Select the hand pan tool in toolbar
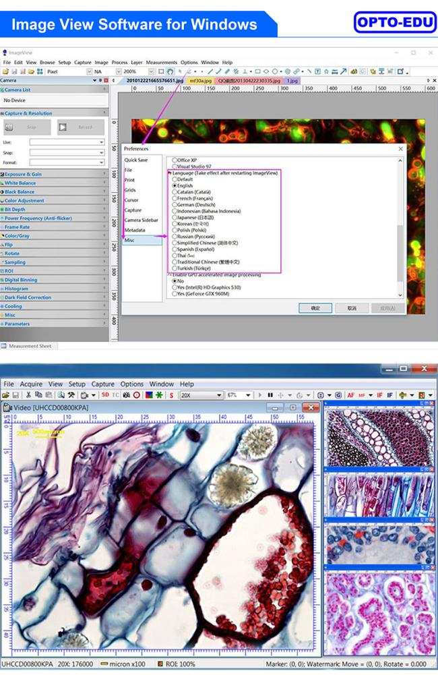Image resolution: width=438 pixels, height=675 pixels. click(170, 71)
